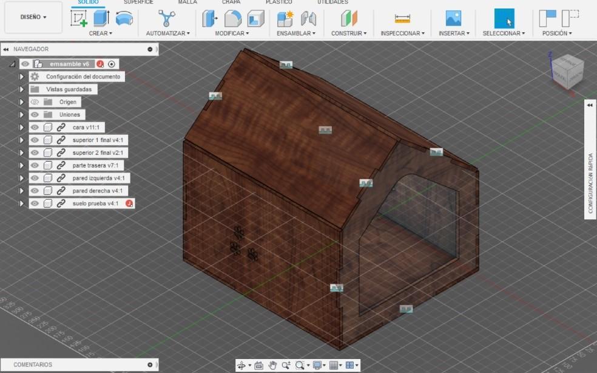Open the Viewports layout icon

pos(350,365)
